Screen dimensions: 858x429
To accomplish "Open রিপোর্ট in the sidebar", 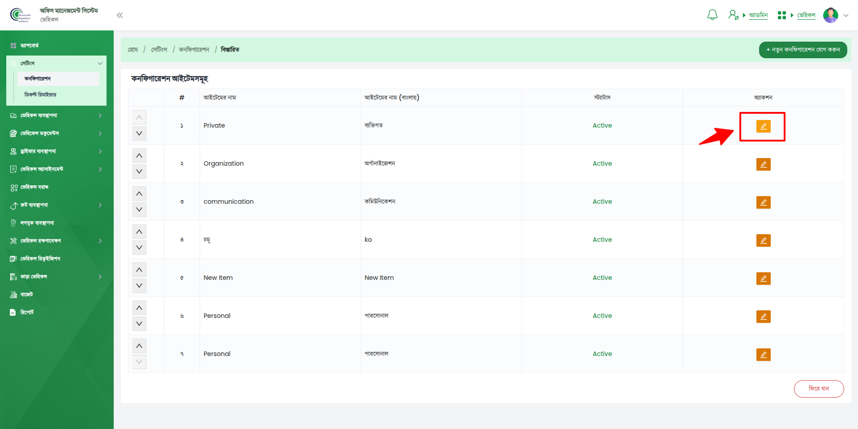I will [x=27, y=313].
